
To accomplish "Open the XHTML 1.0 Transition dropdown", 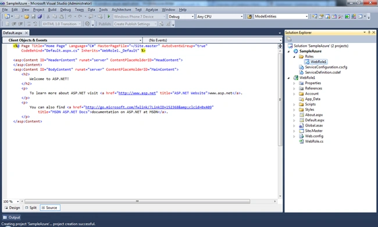I will pos(79,24).
